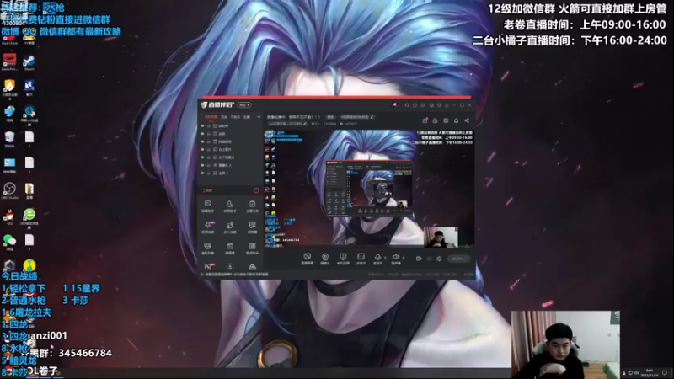Open the TV-shaped toolbox tool

(x=229, y=248)
